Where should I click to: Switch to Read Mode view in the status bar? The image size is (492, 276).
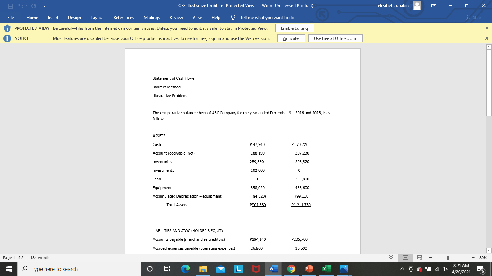391,257
